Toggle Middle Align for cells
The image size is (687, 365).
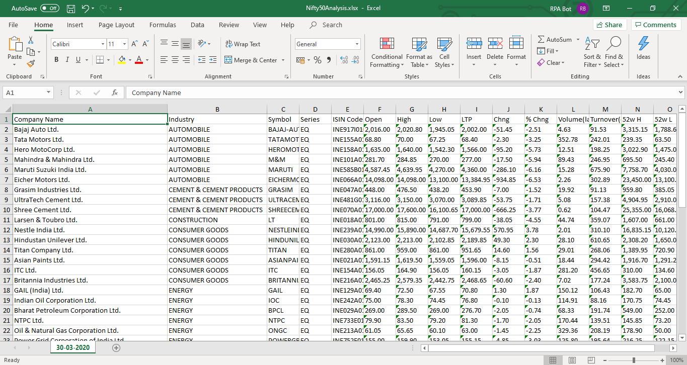coord(175,44)
